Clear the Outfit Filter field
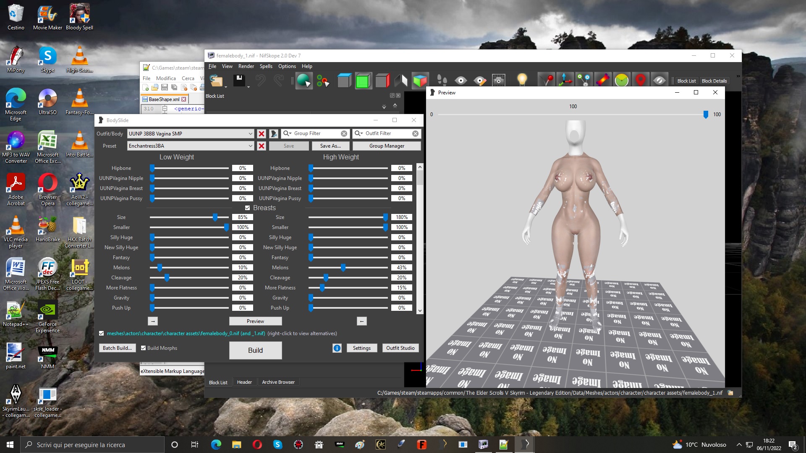Viewport: 806px width, 453px height. click(415, 133)
